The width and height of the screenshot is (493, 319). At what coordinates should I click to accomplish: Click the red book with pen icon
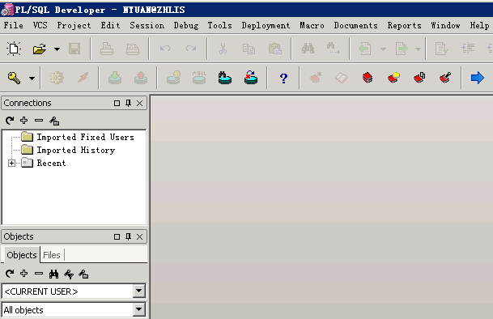pos(445,78)
